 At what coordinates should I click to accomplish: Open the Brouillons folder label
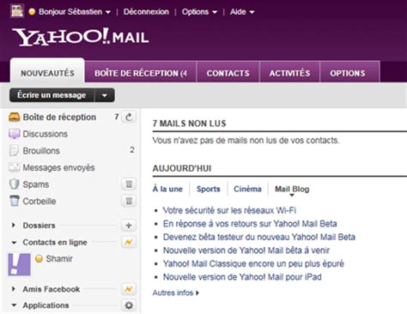pos(41,151)
